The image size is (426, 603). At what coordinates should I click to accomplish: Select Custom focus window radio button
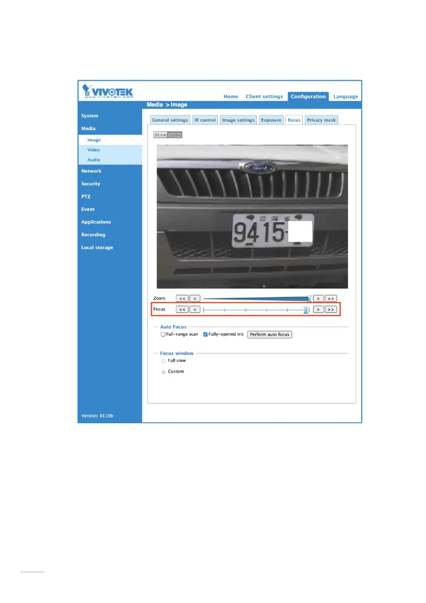pos(163,372)
